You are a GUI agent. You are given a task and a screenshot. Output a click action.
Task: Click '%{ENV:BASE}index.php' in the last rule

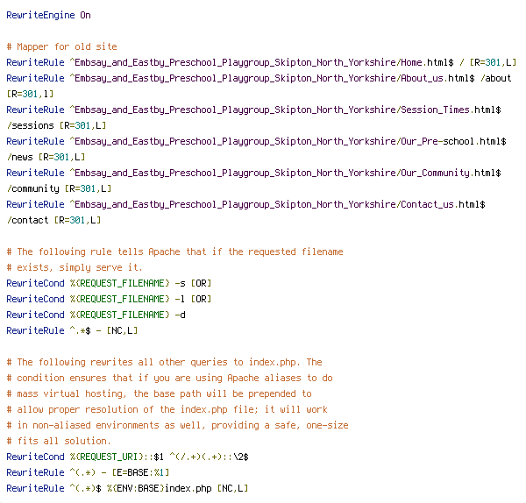tap(160, 488)
